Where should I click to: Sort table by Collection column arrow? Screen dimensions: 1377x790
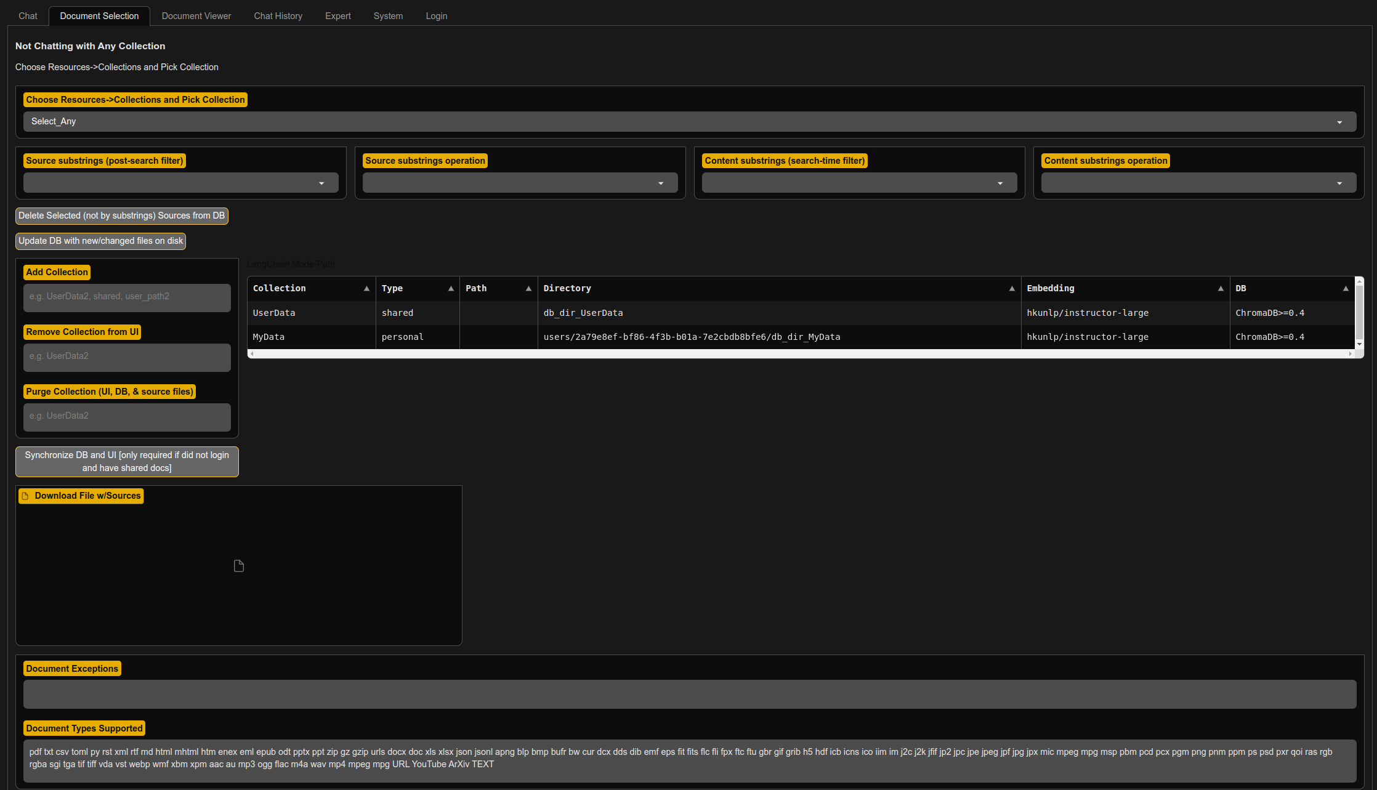366,289
